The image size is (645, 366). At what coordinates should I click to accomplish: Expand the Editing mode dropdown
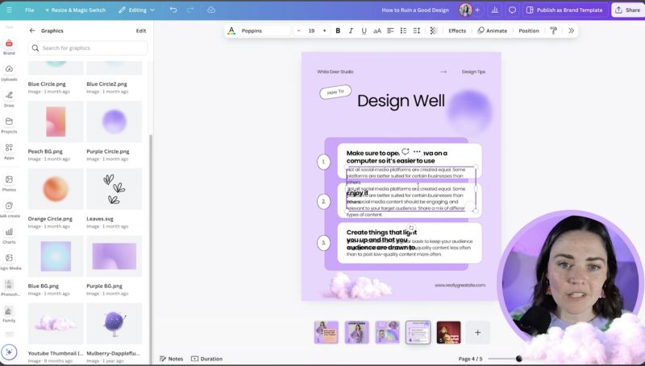point(136,10)
